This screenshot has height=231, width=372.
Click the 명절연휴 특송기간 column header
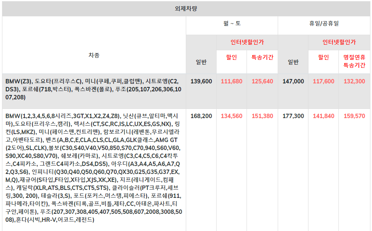[x=354, y=61]
